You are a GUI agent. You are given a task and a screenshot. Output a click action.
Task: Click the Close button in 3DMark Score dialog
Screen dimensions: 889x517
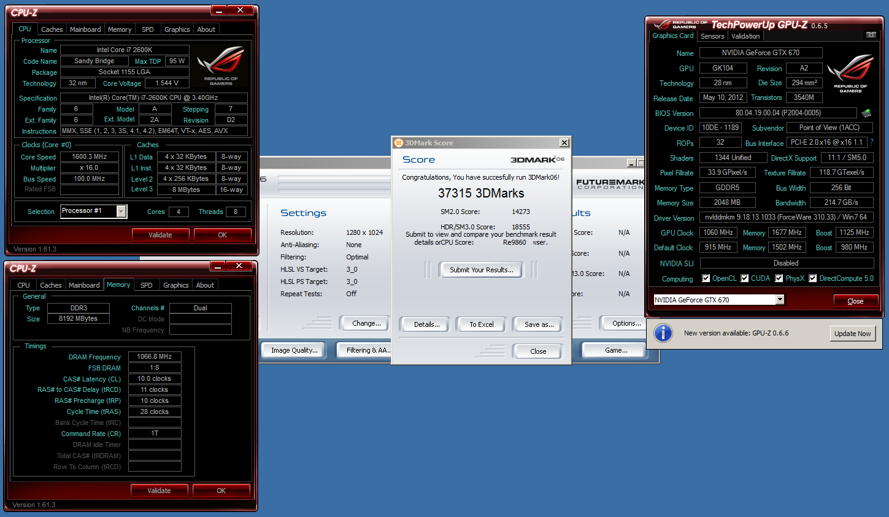click(x=538, y=351)
